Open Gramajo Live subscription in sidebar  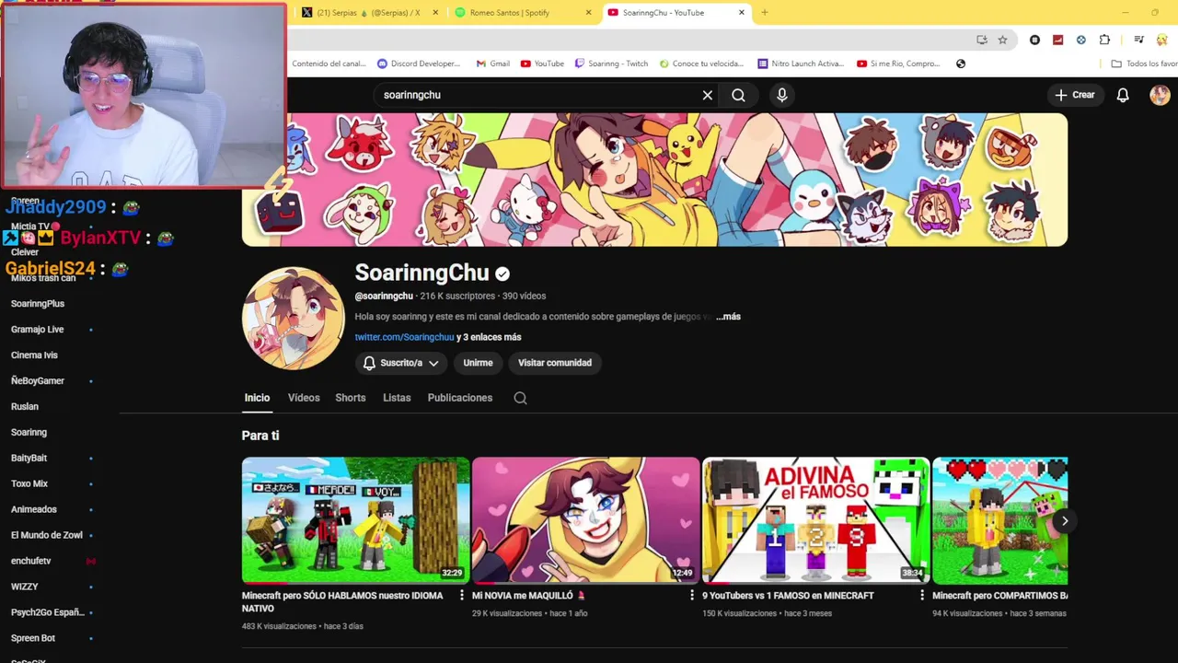(38, 330)
